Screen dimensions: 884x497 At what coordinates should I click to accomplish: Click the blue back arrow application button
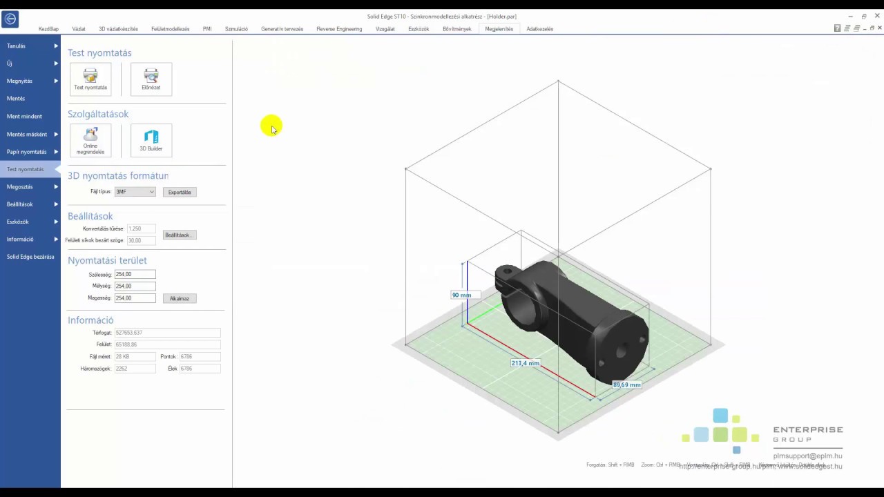pyautogui.click(x=10, y=20)
